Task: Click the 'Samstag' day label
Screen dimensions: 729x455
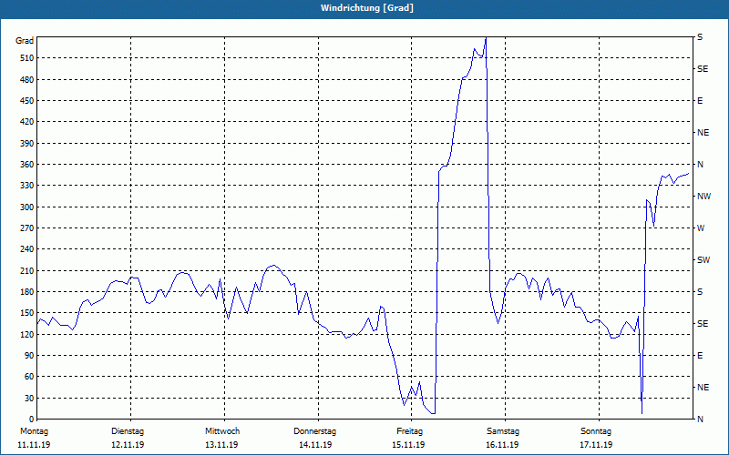Action: pyautogui.click(x=503, y=431)
